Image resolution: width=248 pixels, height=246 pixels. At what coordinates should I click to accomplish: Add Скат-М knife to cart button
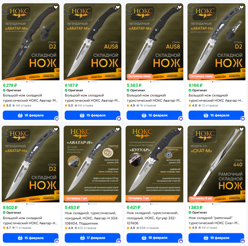coord(217,238)
